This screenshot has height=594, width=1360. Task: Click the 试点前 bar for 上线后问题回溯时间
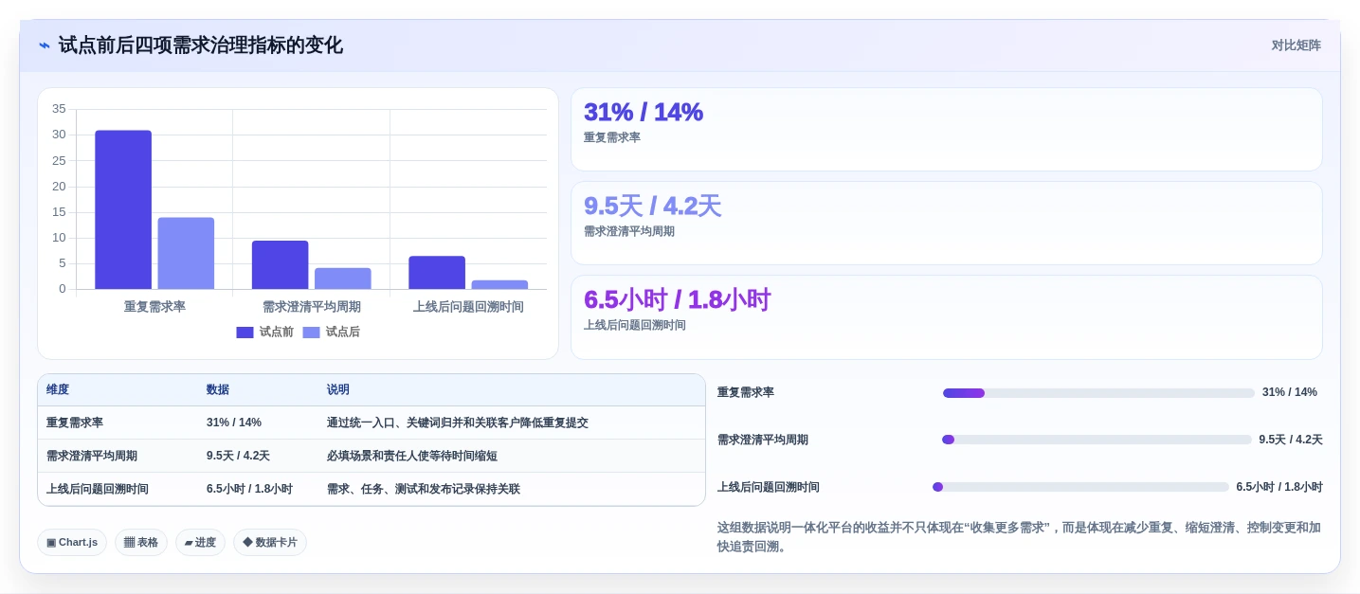point(437,272)
